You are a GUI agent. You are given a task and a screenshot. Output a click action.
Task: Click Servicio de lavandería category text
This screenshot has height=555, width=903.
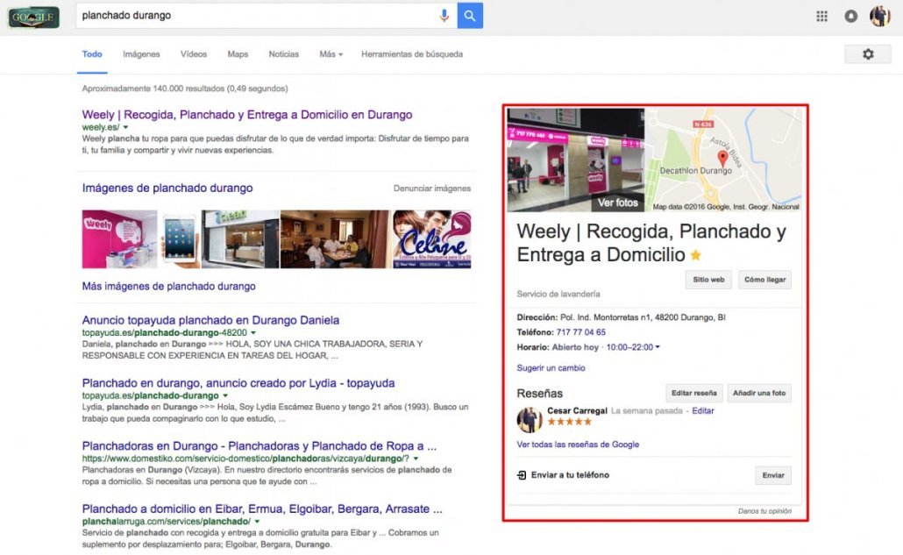point(558,295)
